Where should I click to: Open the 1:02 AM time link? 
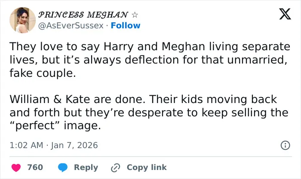coord(26,145)
